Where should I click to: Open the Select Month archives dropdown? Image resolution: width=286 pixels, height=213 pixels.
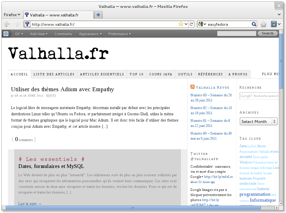coord(259,122)
